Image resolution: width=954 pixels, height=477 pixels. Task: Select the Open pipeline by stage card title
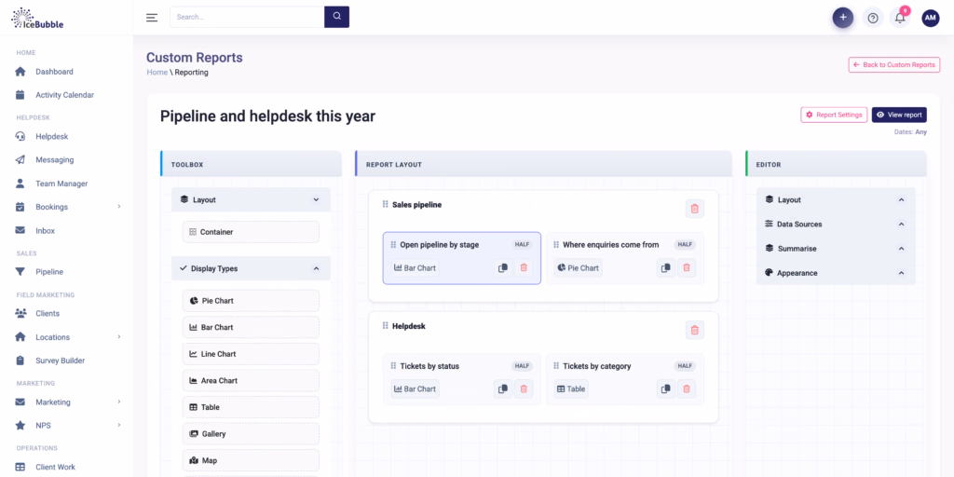(x=440, y=245)
